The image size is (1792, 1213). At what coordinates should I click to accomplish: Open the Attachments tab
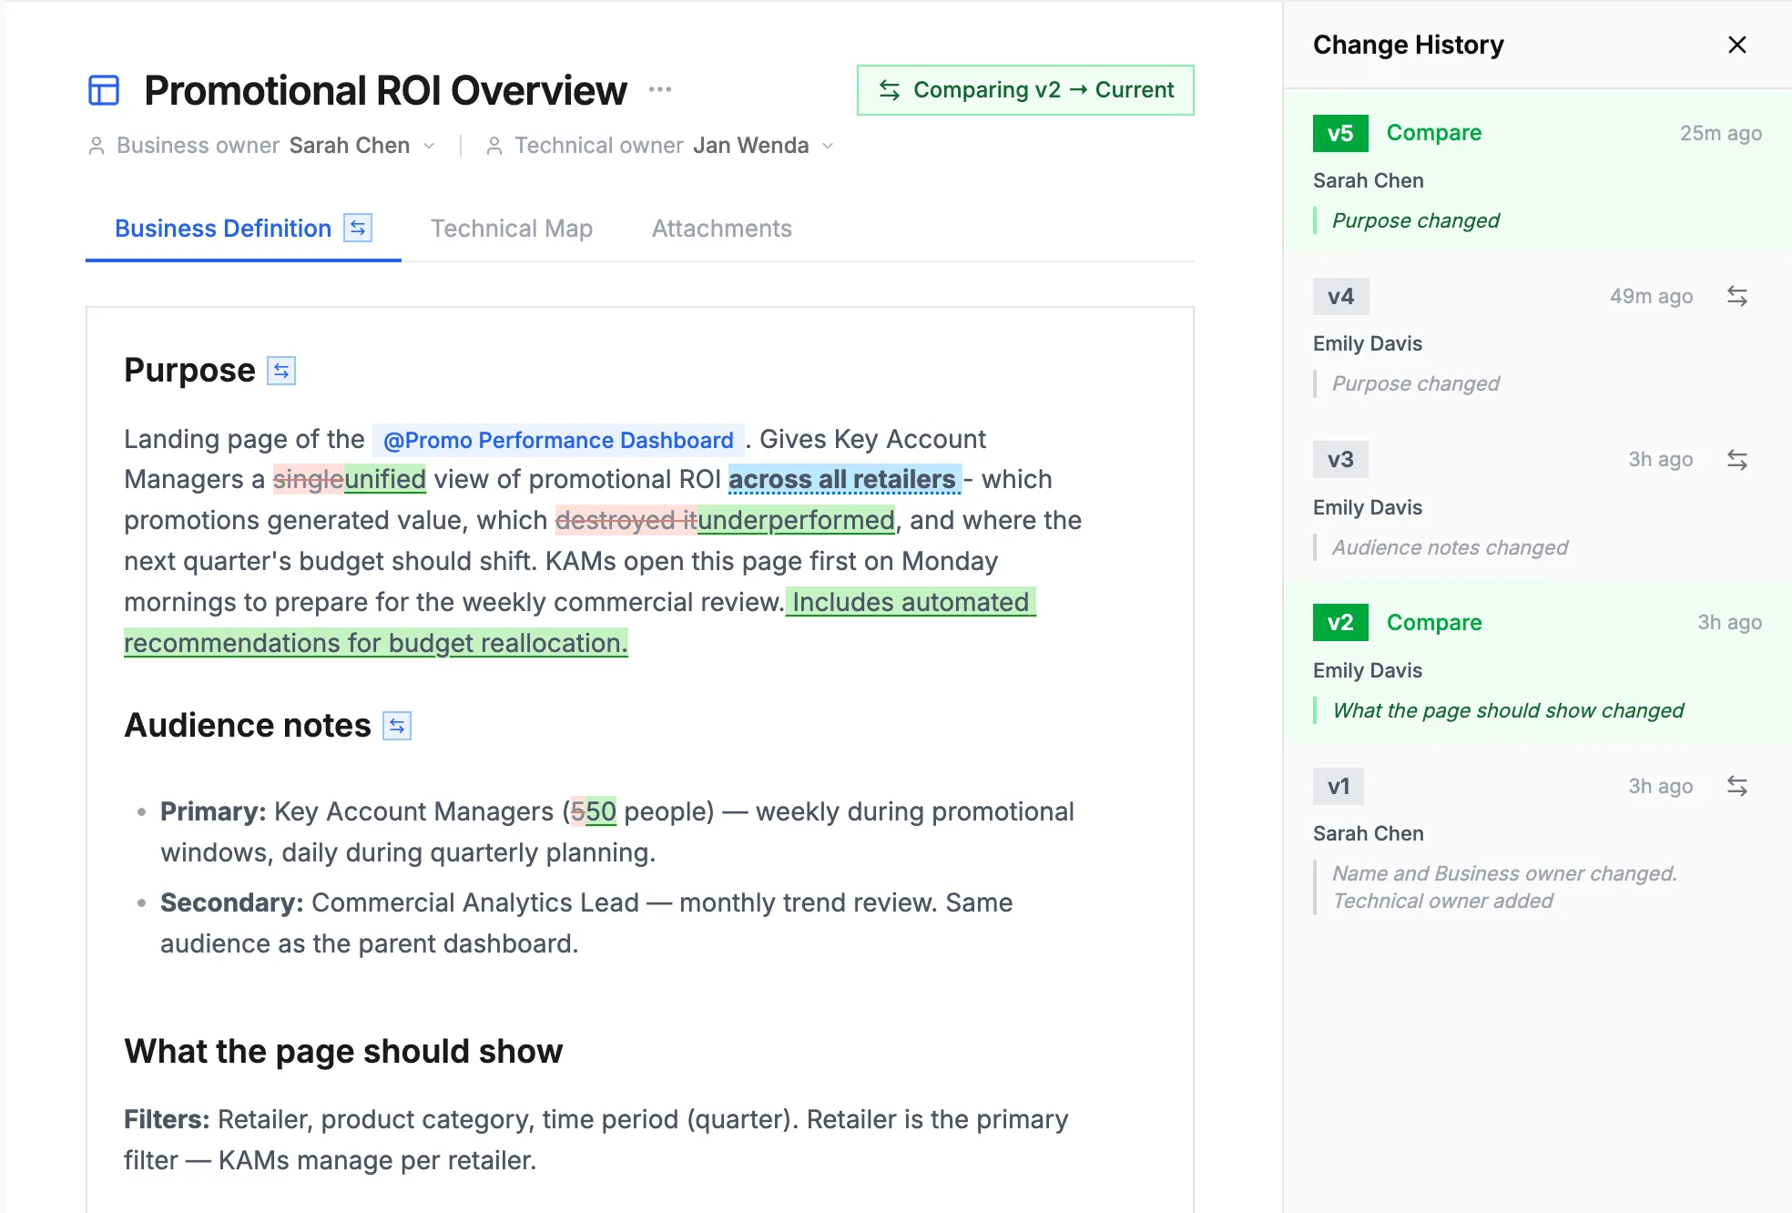point(722,229)
